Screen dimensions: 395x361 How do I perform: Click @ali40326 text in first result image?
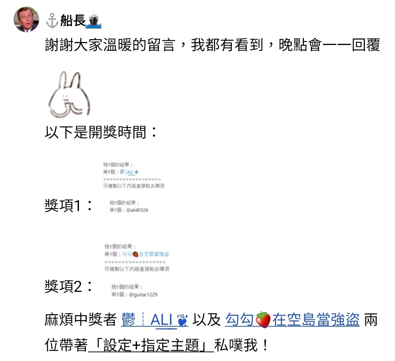point(137,210)
